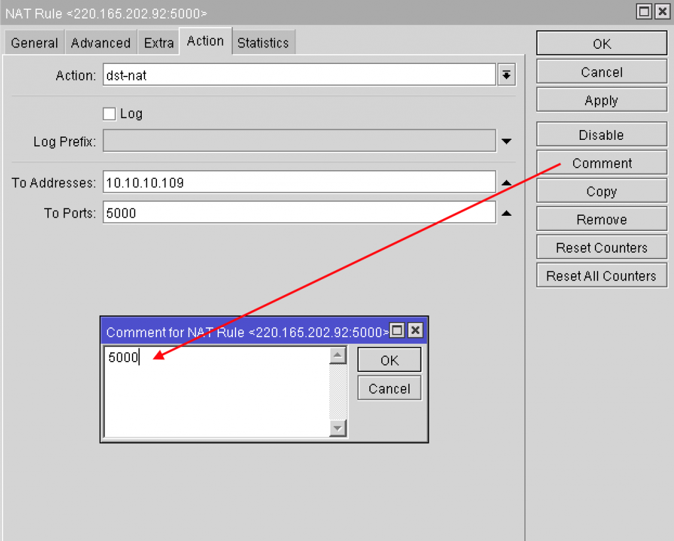Switch to the General tab
This screenshot has height=541, width=674.
34,43
